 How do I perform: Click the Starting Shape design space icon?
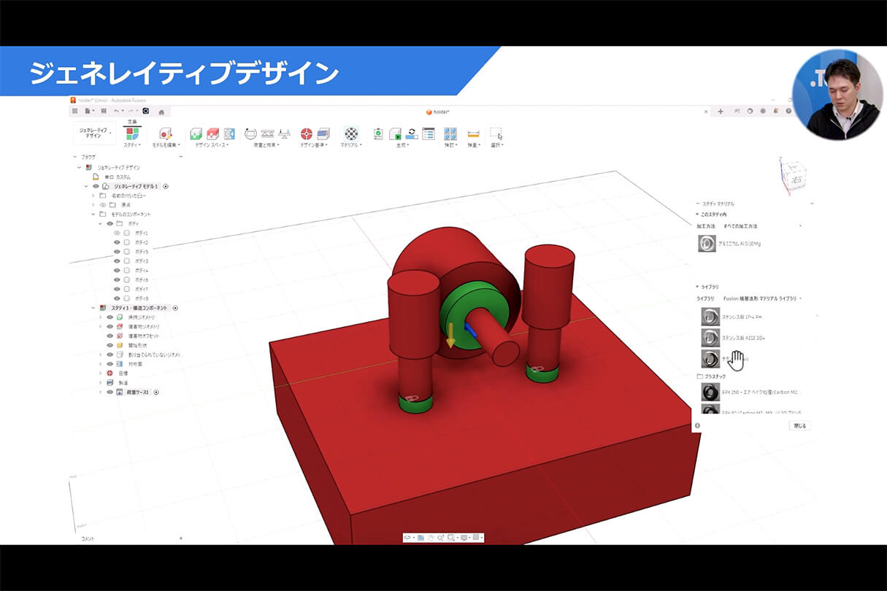pos(229,134)
